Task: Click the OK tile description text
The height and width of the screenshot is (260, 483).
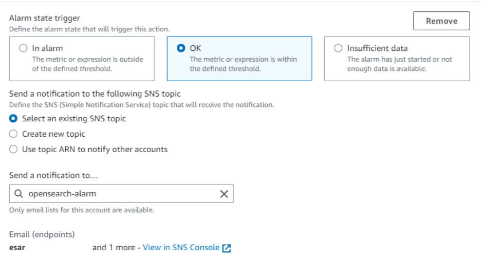Action: 244,64
